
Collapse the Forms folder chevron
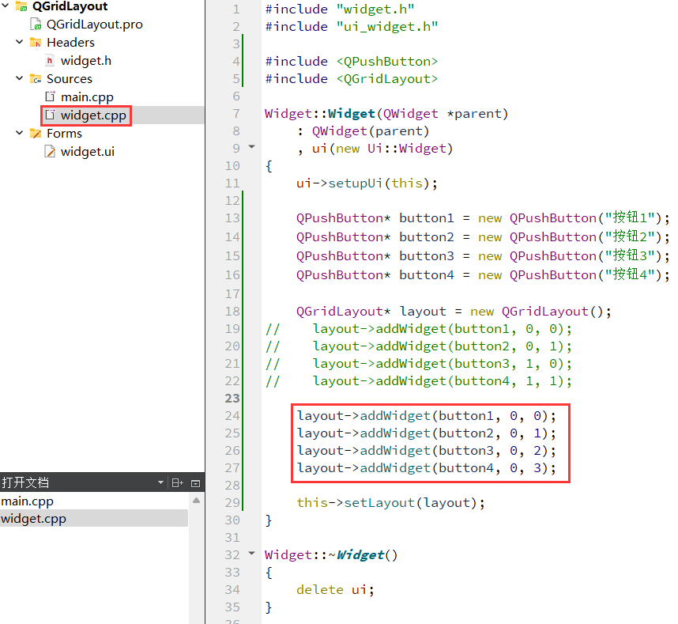click(x=19, y=133)
